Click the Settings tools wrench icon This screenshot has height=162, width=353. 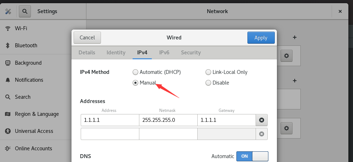pyautogui.click(x=8, y=11)
